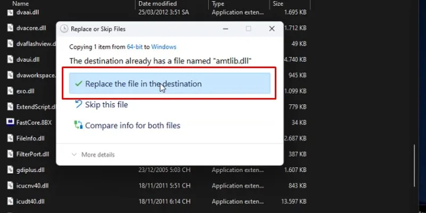This screenshot has width=426, height=213.
Task: Click the dvacore.dll file icon
Action: tap(10, 27)
